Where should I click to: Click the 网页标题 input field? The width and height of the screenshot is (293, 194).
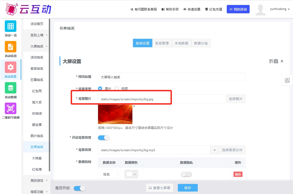point(172,77)
